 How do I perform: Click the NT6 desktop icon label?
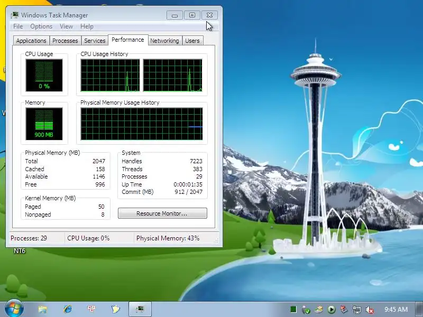pyautogui.click(x=20, y=251)
